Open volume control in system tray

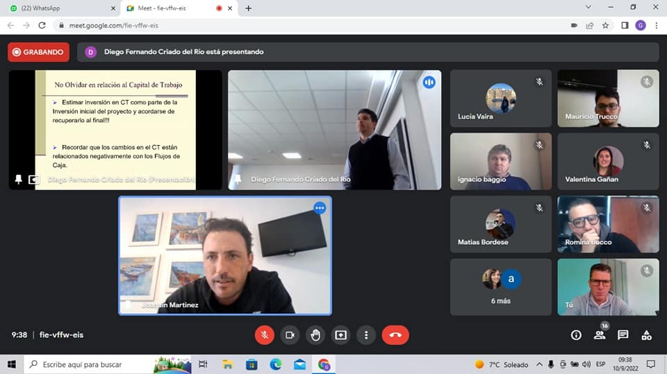point(586,364)
